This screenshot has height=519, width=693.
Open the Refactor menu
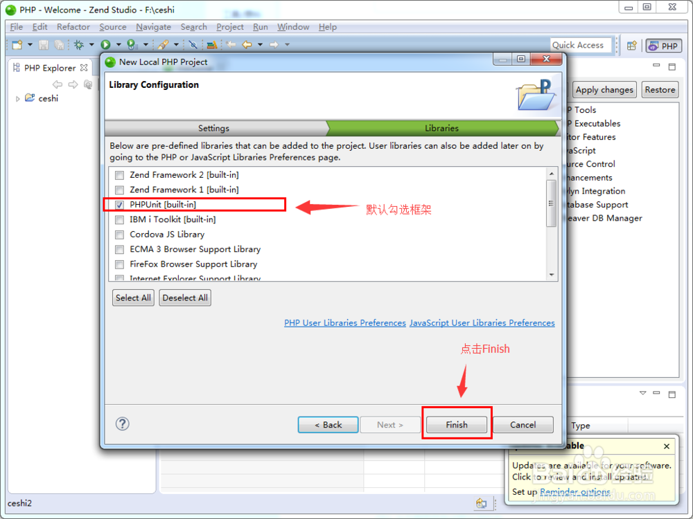click(73, 27)
